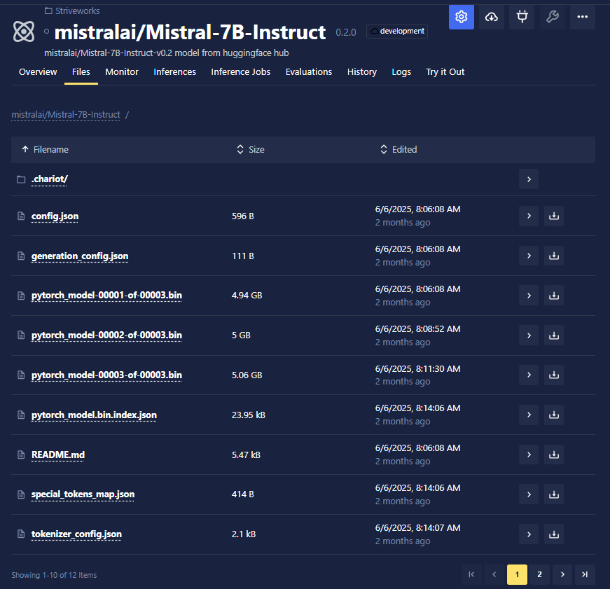610x589 pixels.
Task: Switch to Inference Jobs tab
Action: point(240,72)
